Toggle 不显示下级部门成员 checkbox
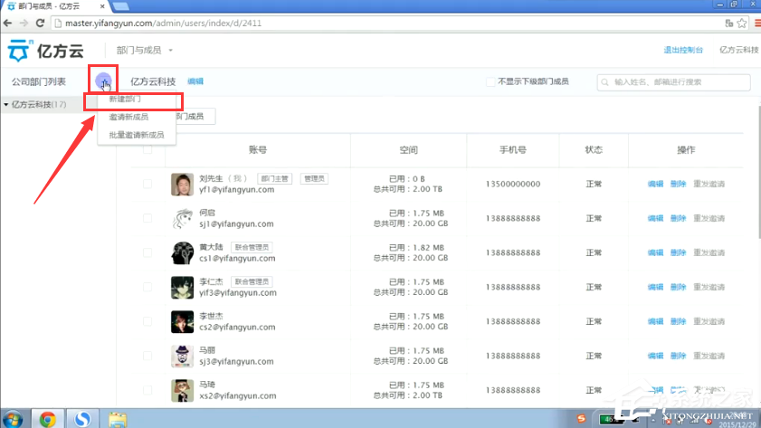 tap(490, 81)
